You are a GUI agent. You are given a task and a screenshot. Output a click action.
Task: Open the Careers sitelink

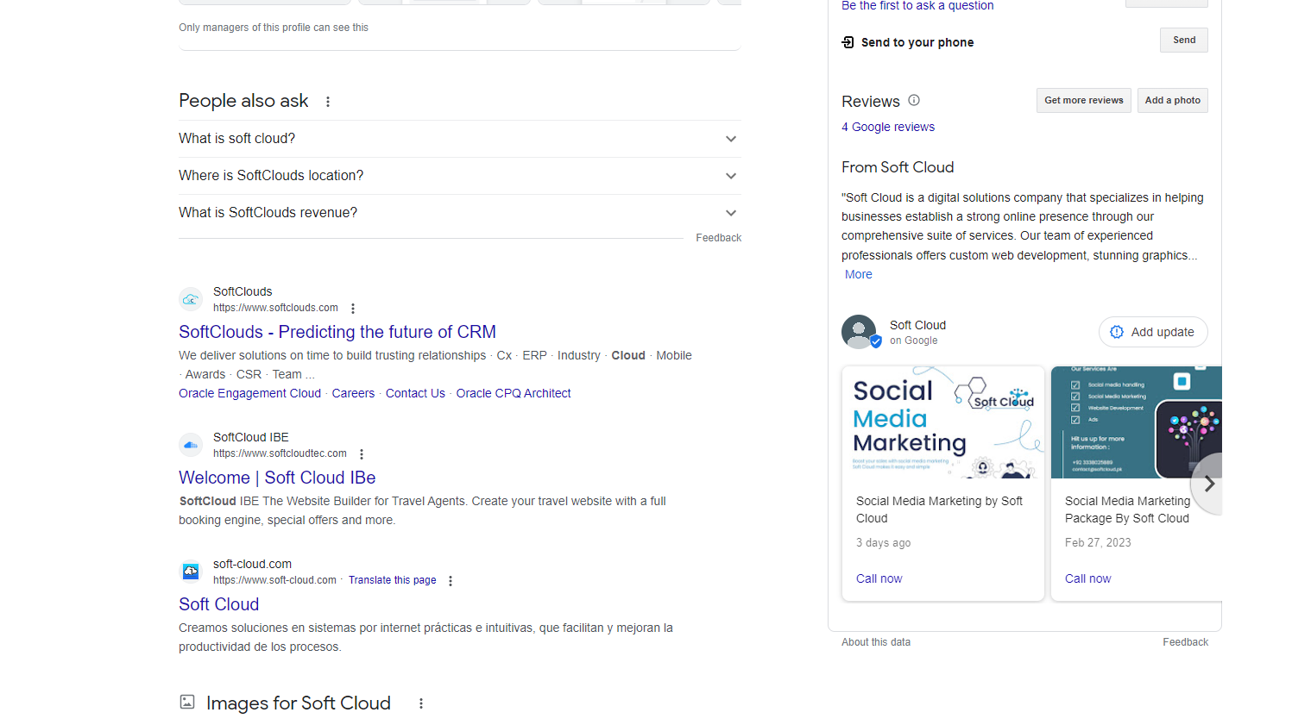[x=353, y=393]
